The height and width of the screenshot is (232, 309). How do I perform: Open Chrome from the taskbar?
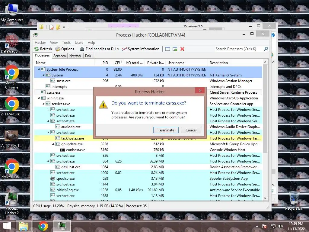click(43, 226)
